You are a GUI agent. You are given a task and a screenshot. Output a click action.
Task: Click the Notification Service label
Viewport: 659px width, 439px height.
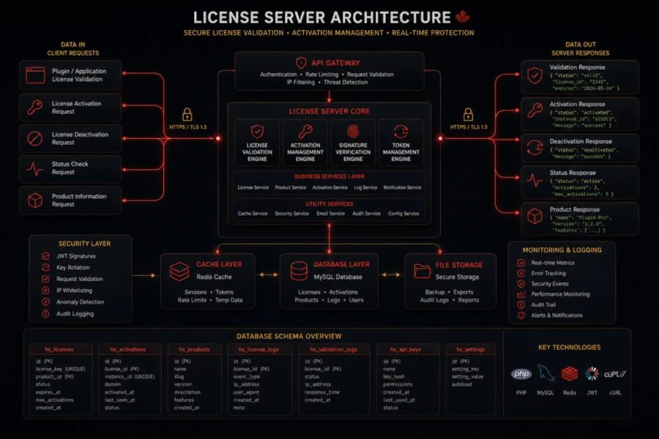402,187
